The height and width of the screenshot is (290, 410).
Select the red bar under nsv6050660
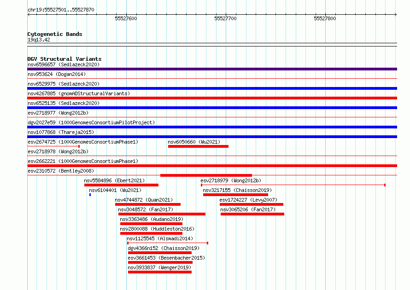click(x=198, y=146)
